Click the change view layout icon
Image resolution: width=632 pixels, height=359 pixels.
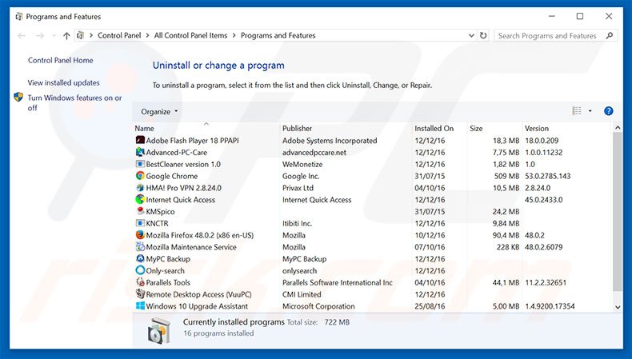point(577,111)
